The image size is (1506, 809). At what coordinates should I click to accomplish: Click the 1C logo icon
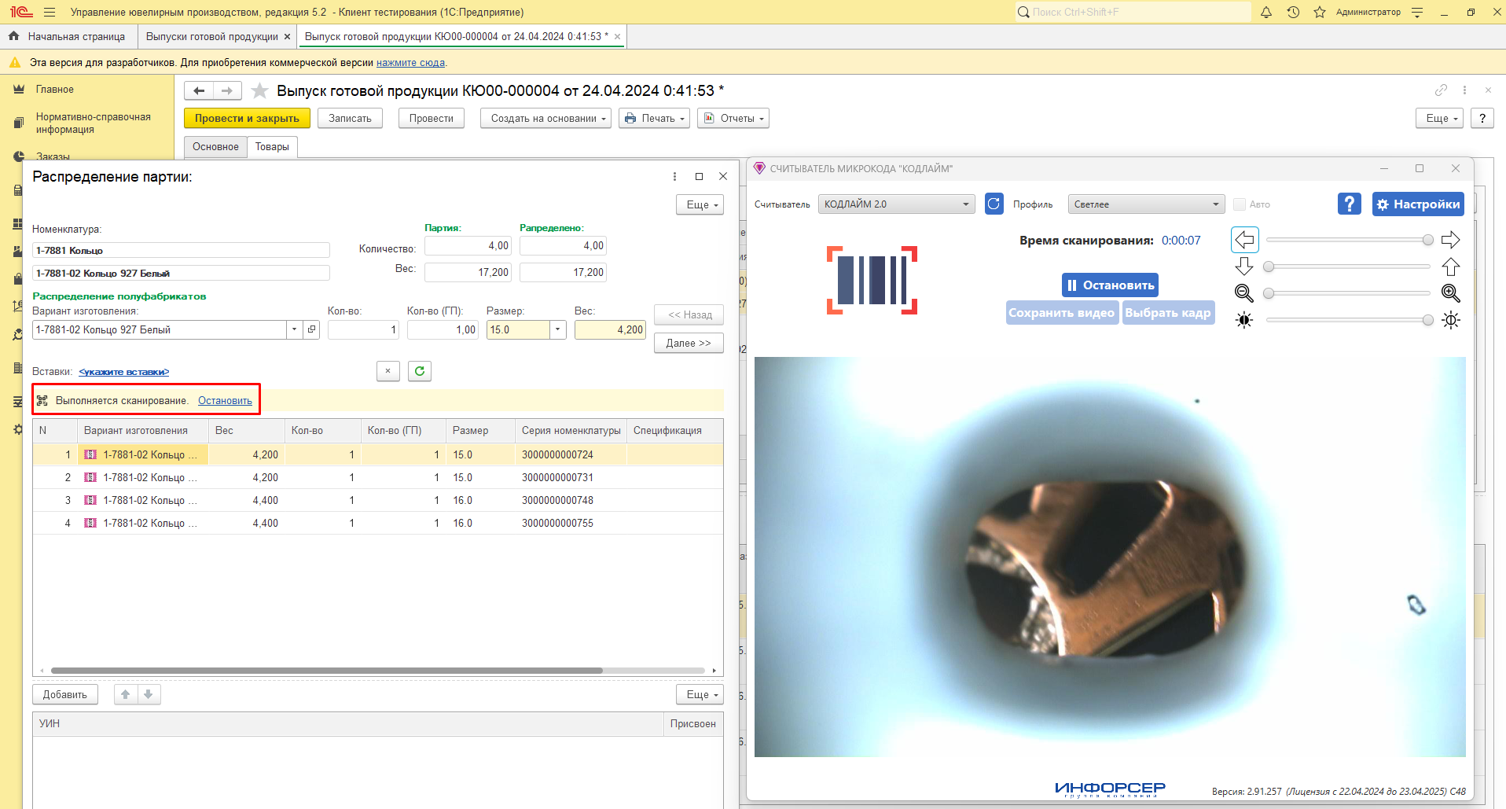21,12
